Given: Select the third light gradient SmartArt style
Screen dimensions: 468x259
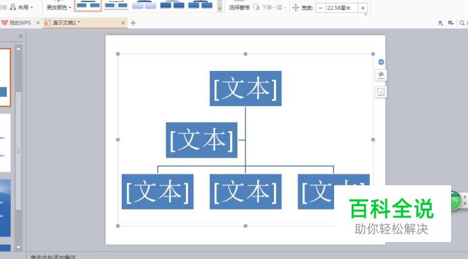Looking at the screenshot, I should 144,5.
